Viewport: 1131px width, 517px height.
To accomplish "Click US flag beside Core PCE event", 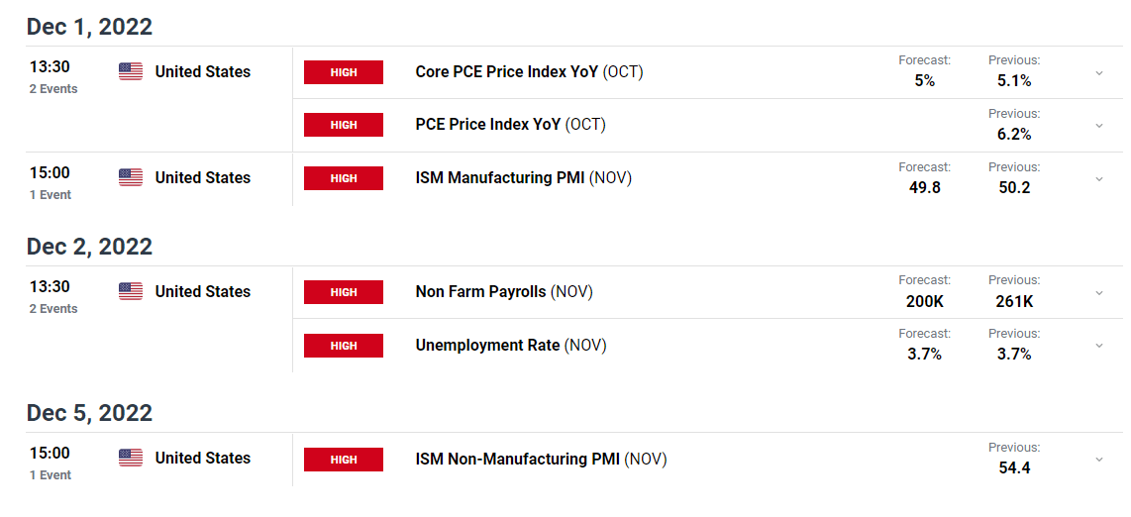I will (131, 71).
